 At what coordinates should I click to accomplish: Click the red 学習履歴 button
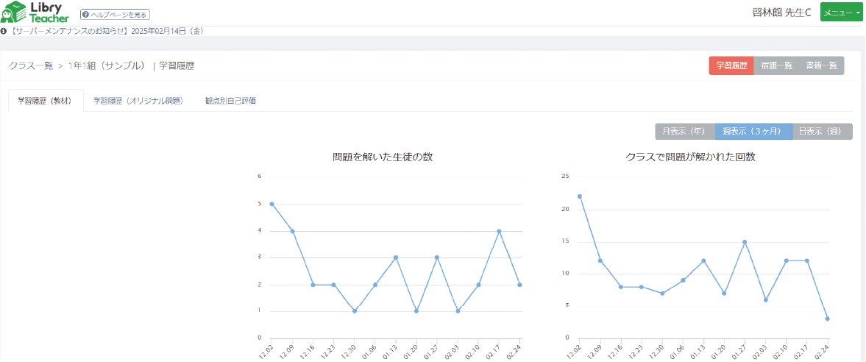click(x=731, y=65)
